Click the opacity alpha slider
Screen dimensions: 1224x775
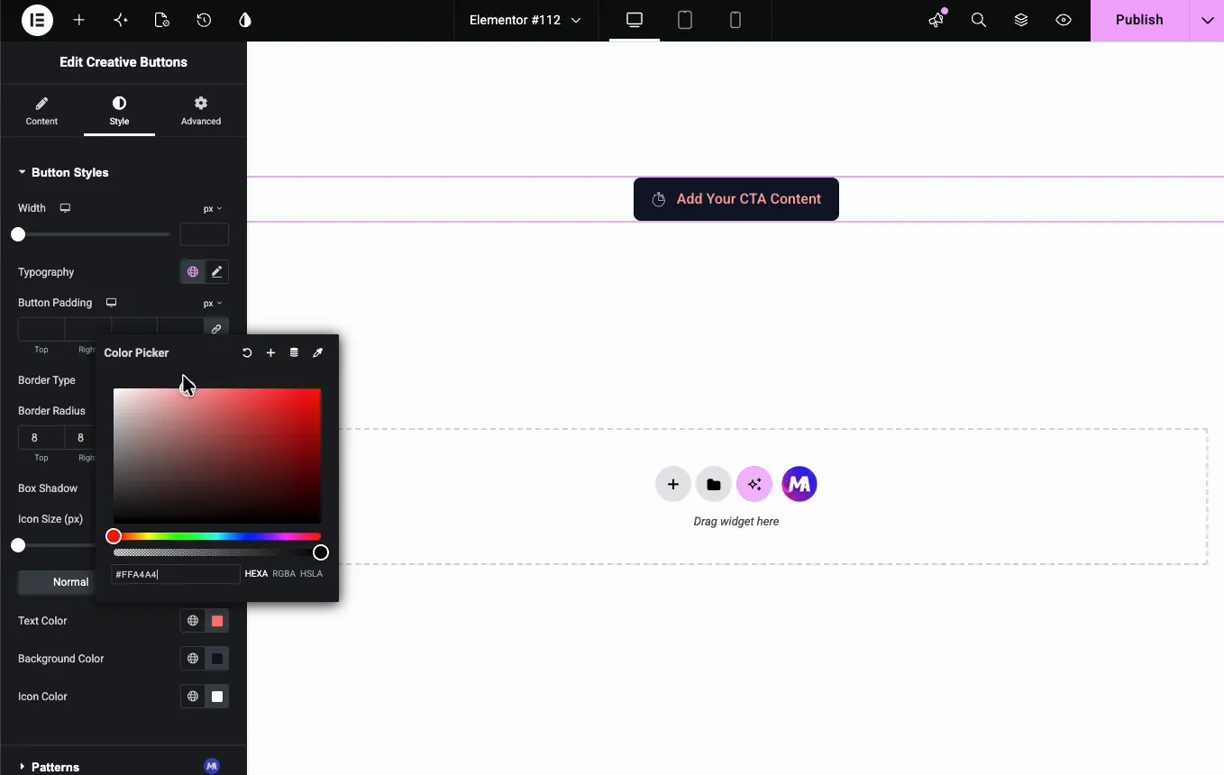tap(217, 552)
